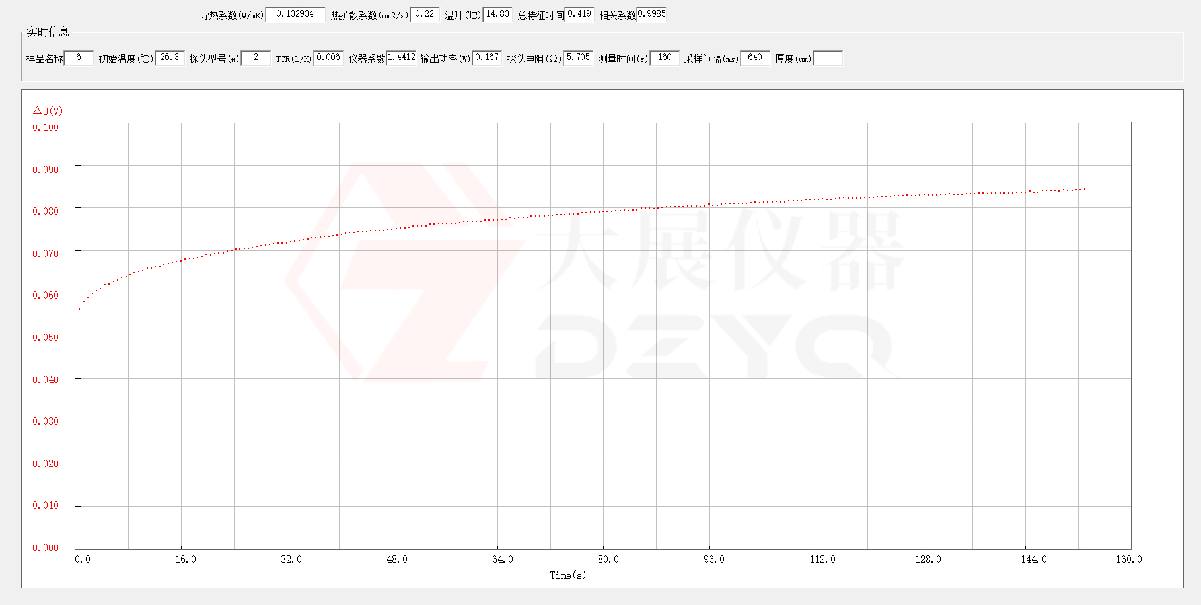This screenshot has height=605, width=1201.
Task: Focus the 总特征时间 field showing 0.419
Action: pos(579,15)
